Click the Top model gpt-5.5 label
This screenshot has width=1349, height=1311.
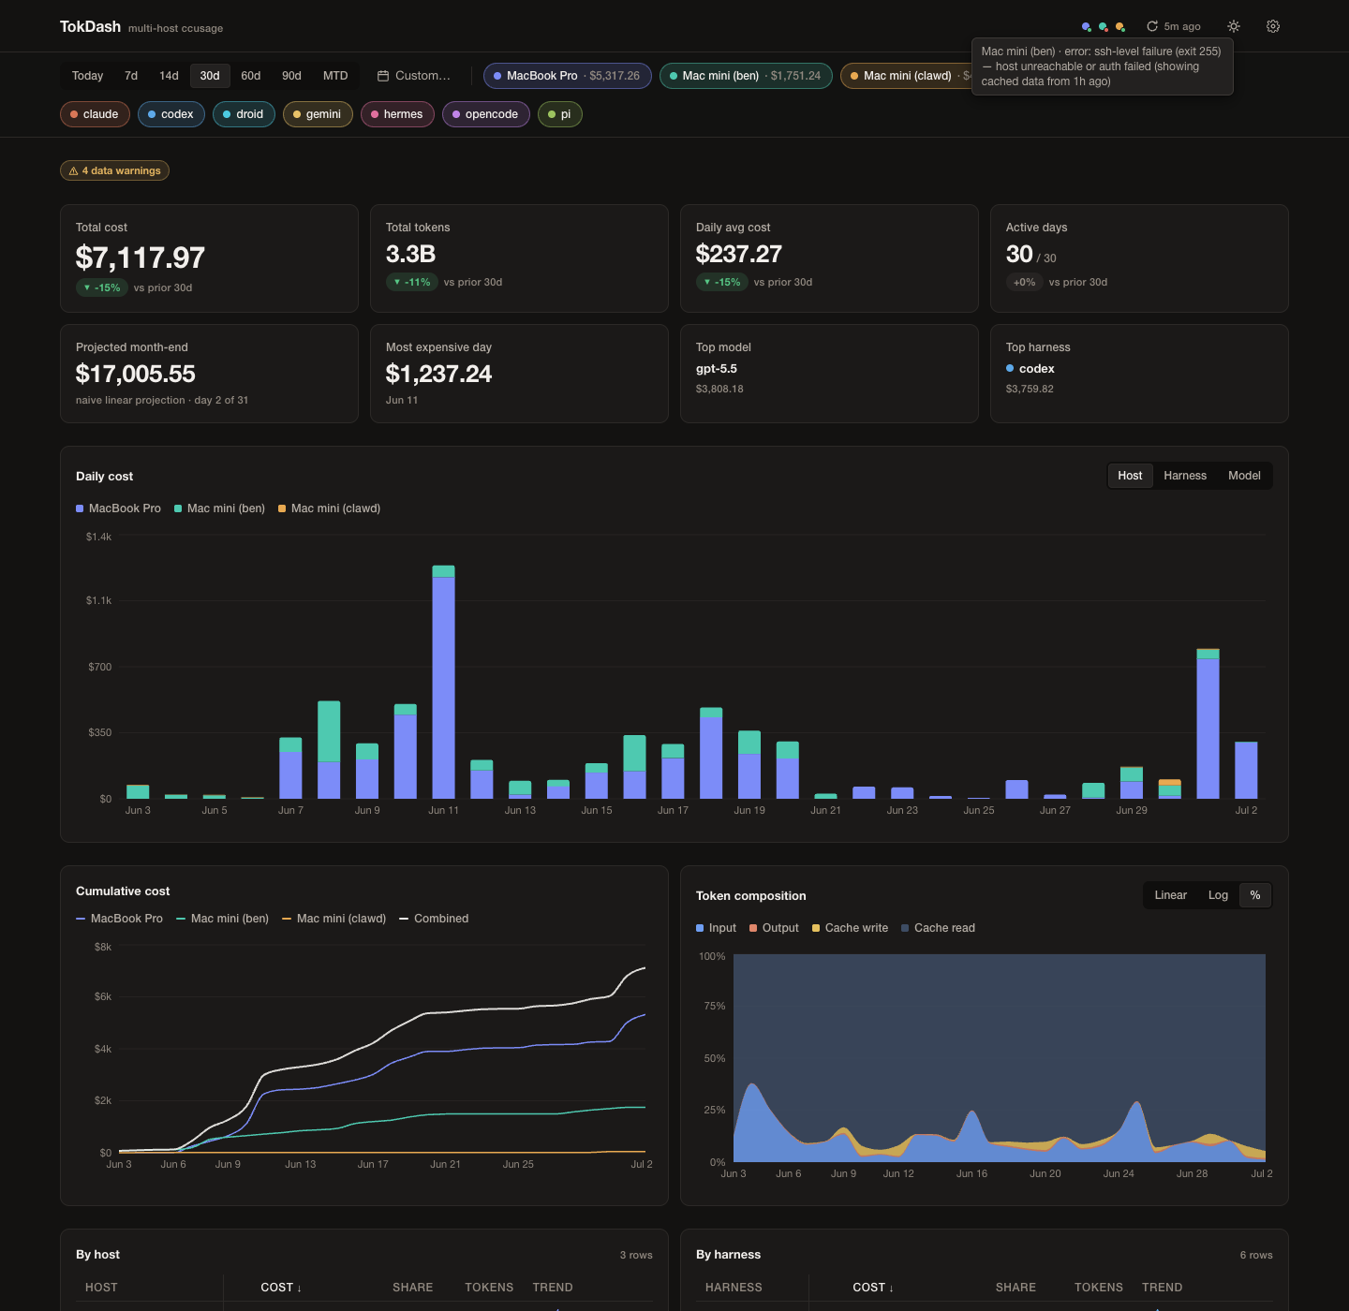[x=717, y=369]
